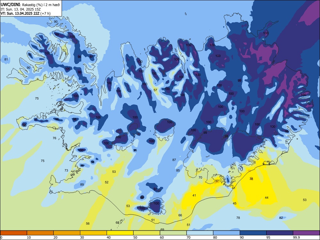The image size is (320, 240).
Task: Click the map humidity value '78'
Action: (238, 218)
